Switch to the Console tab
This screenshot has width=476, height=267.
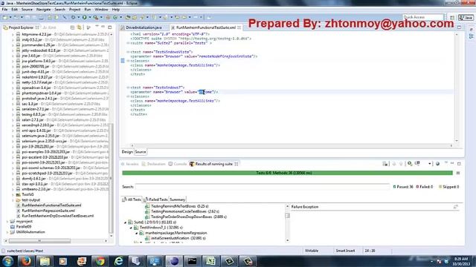[178, 164]
